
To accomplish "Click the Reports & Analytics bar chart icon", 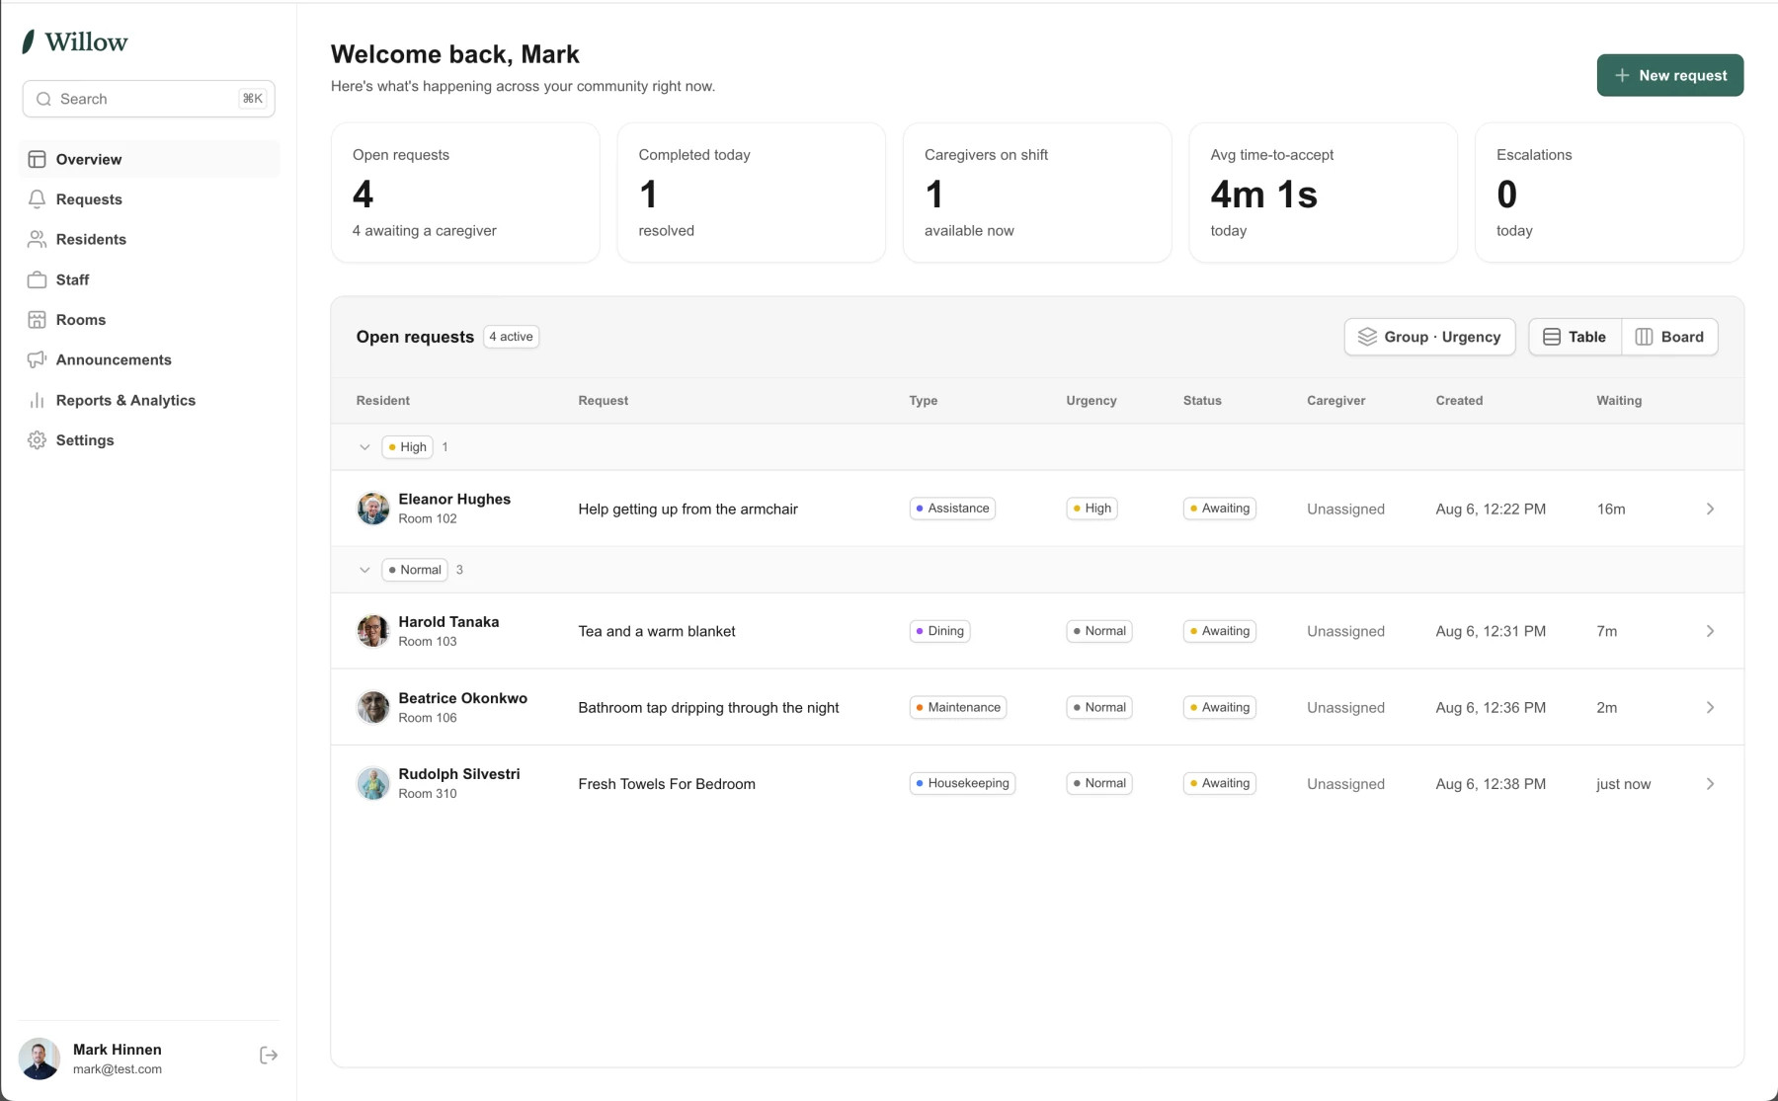I will (x=38, y=400).
